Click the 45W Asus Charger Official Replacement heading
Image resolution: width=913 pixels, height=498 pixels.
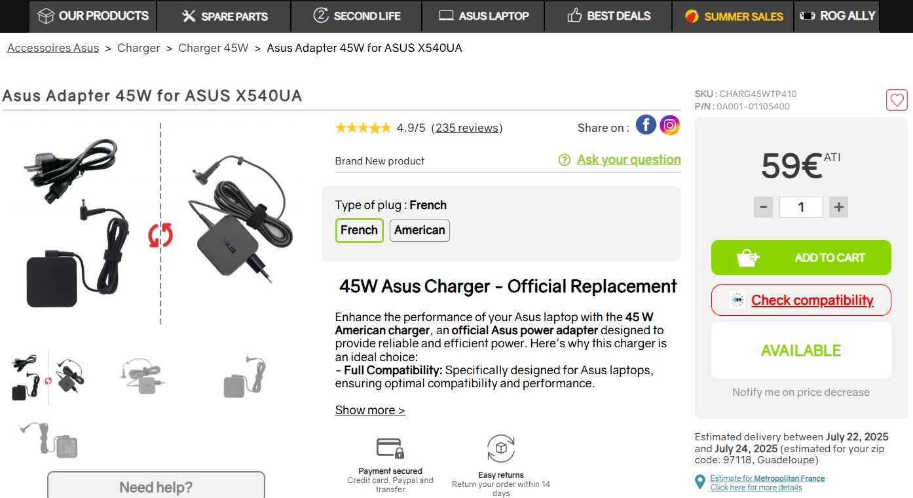(x=508, y=286)
